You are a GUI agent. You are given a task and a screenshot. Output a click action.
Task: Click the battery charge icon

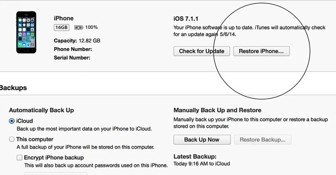79,28
